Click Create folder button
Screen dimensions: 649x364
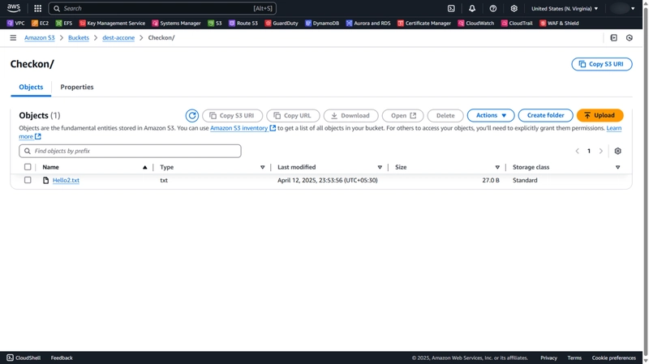[x=545, y=115]
